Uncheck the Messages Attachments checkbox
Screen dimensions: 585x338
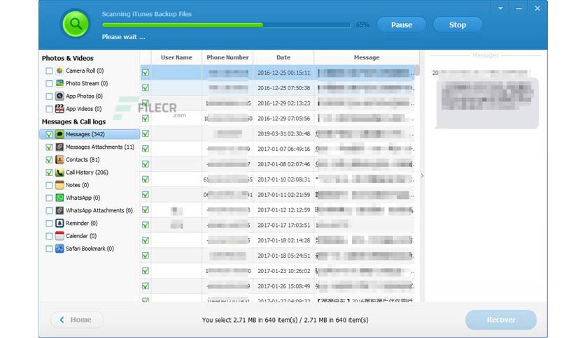(49, 147)
